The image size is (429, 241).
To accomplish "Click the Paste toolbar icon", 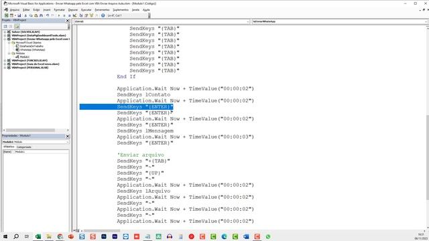I will (x=36, y=15).
